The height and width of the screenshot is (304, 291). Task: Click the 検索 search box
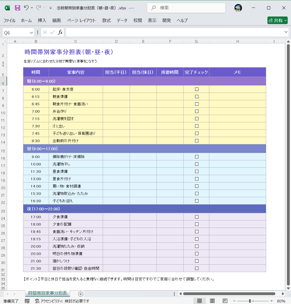point(186,8)
